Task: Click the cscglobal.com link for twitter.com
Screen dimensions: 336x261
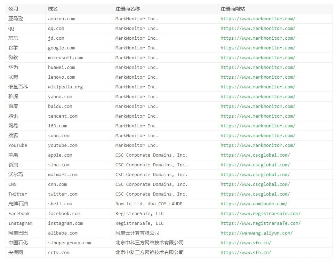Action: 255,194
